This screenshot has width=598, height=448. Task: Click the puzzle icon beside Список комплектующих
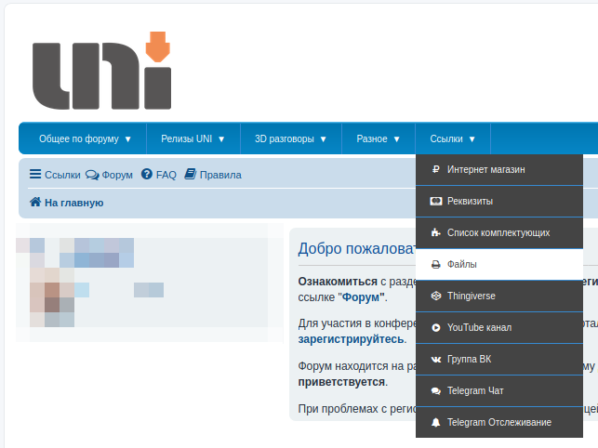point(436,232)
